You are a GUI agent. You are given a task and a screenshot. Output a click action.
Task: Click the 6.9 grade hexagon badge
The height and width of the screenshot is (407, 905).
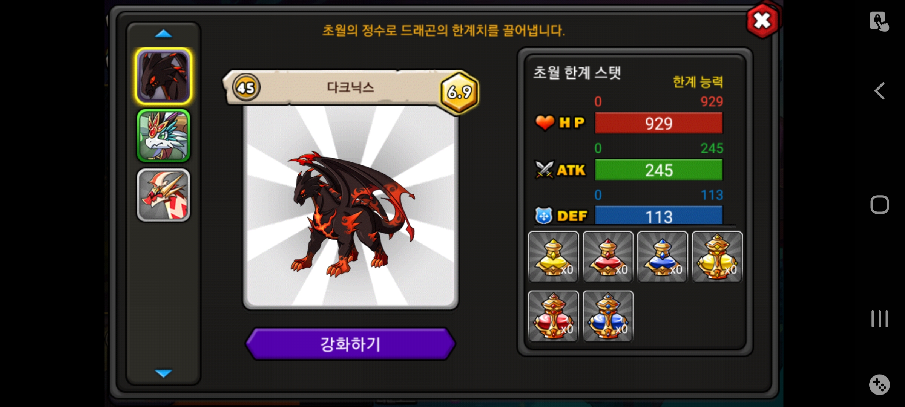coord(460,92)
